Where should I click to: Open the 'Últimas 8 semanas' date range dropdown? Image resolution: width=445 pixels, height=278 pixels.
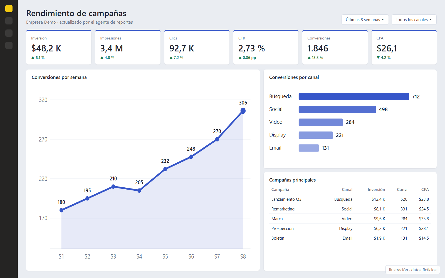coord(365,20)
